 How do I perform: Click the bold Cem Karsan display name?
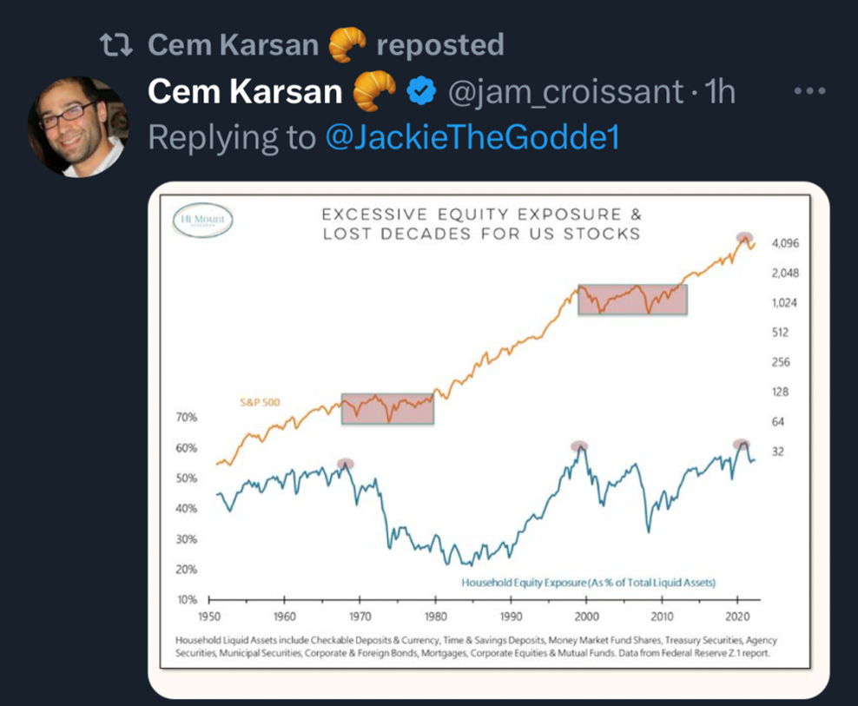tap(245, 91)
